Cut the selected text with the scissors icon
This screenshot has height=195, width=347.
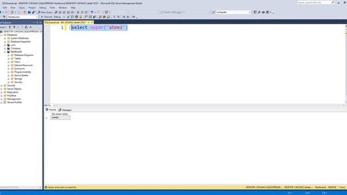pos(78,12)
